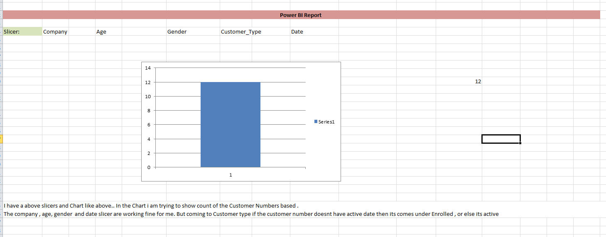Click the '6' value axis label

pyautogui.click(x=150, y=125)
